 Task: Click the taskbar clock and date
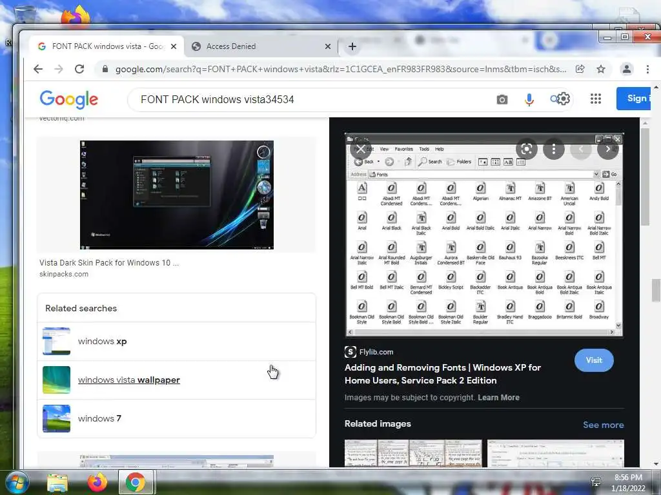(x=628, y=483)
